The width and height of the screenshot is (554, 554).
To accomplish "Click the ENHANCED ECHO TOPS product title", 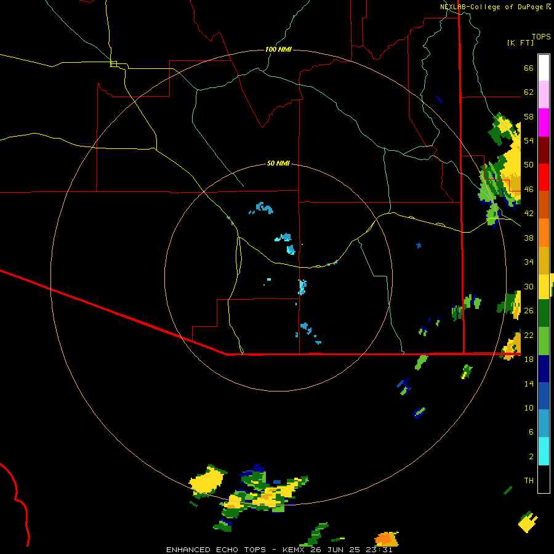I will tap(216, 550).
